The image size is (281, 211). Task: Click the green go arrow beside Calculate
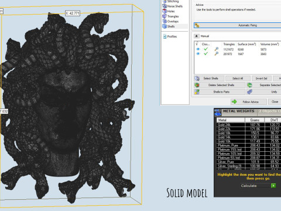(273, 186)
